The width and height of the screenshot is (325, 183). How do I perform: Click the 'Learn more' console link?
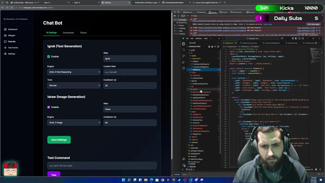click(268, 24)
